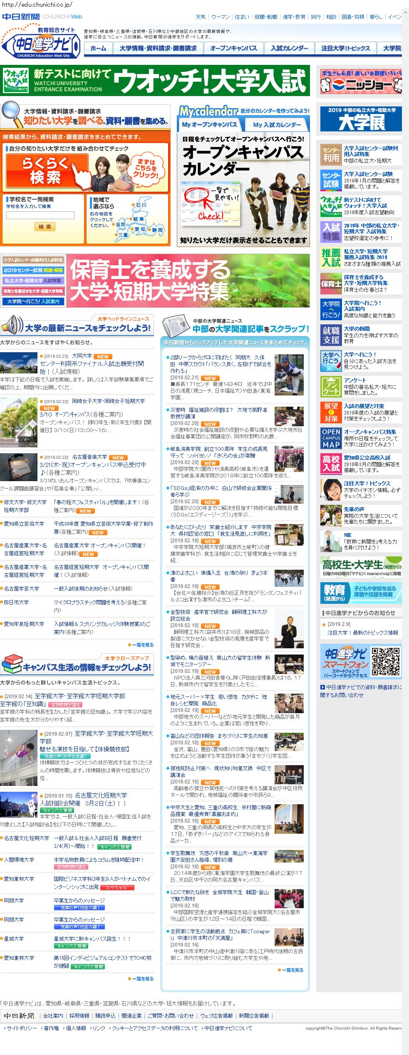Open 大同大学 センター利用系ファイナル入試 news

point(92,367)
